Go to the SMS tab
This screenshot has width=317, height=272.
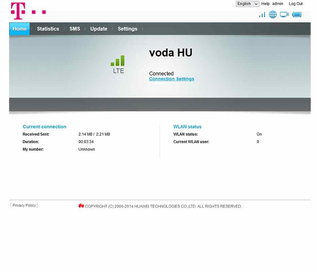[74, 29]
